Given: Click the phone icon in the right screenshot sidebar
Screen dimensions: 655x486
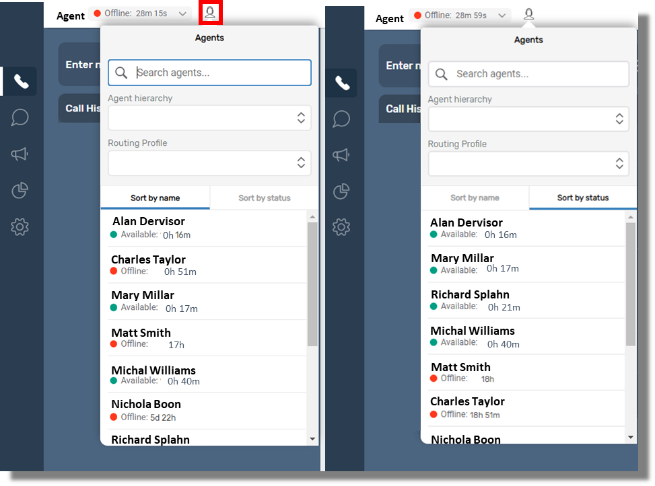Looking at the screenshot, I should 342,83.
